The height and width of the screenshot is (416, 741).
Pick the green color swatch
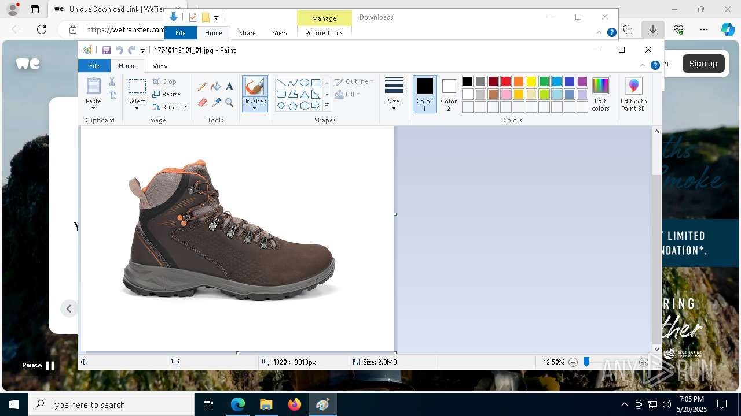coord(544,81)
